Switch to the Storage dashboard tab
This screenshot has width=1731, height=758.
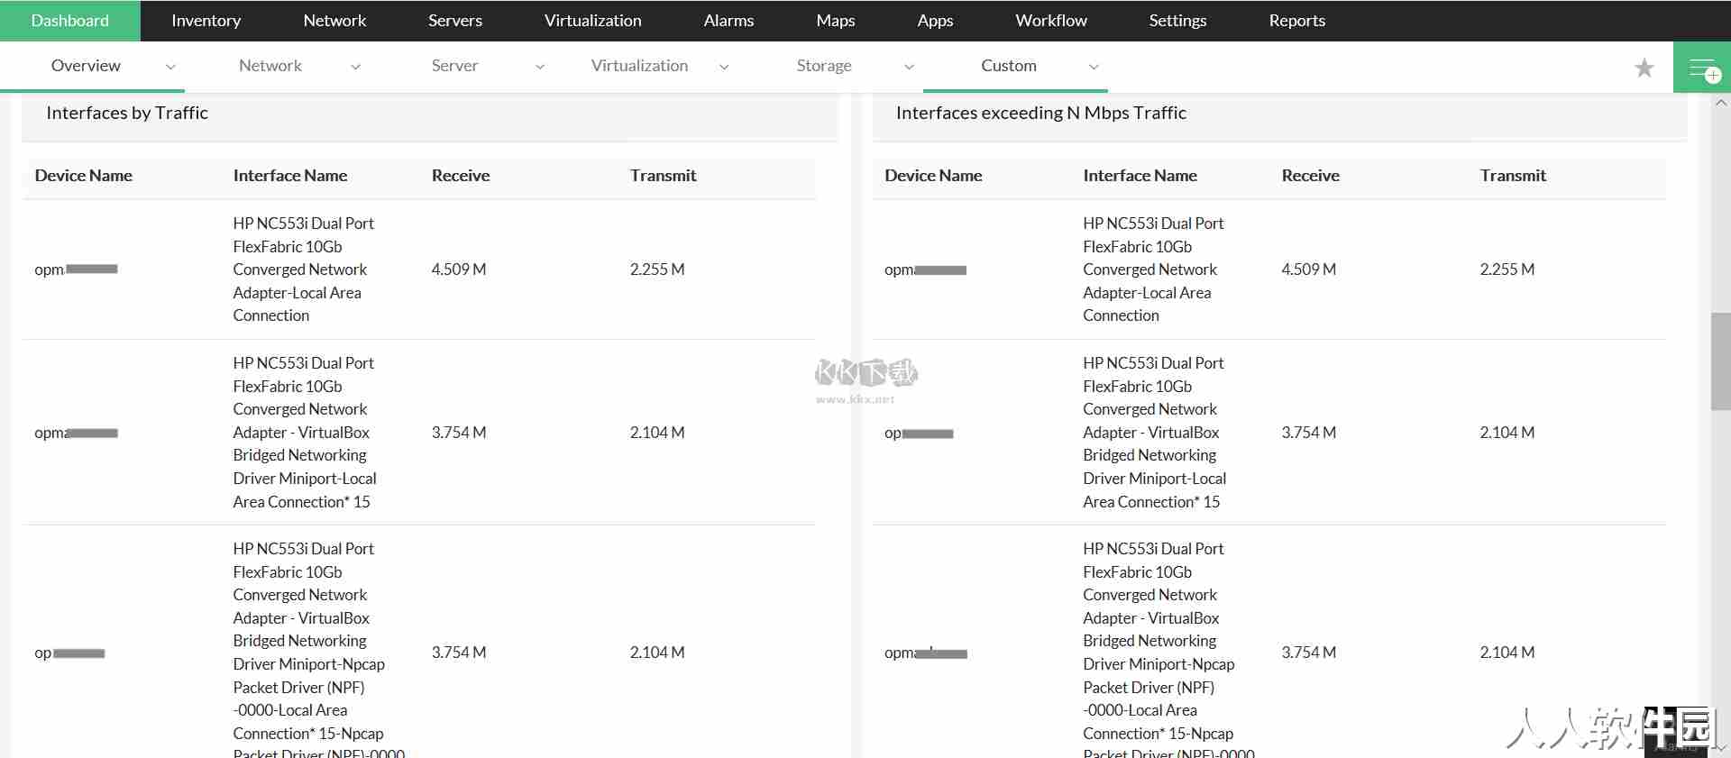(x=824, y=66)
